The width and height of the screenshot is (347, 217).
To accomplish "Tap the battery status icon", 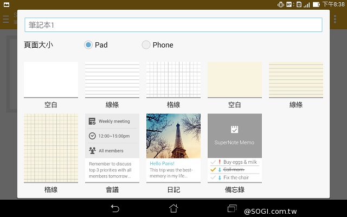I will (316, 4).
